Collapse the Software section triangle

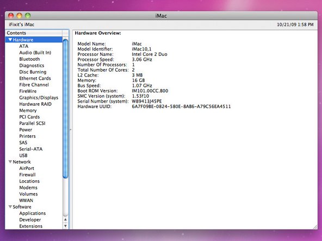[x=10, y=207]
